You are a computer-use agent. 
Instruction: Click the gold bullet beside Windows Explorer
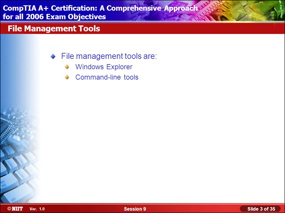click(x=67, y=67)
